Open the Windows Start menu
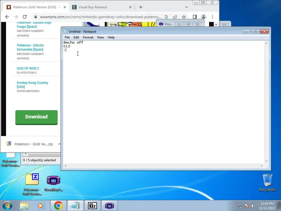This screenshot has height=211, width=281. click(7, 206)
